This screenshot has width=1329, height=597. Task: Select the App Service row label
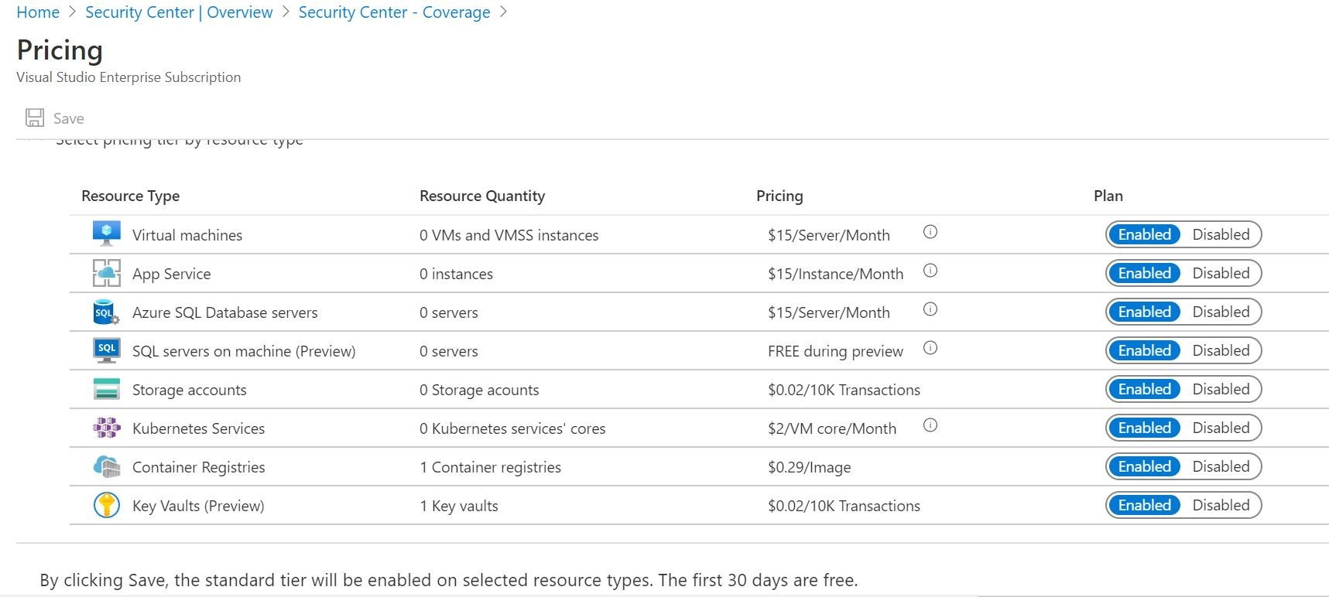(171, 274)
